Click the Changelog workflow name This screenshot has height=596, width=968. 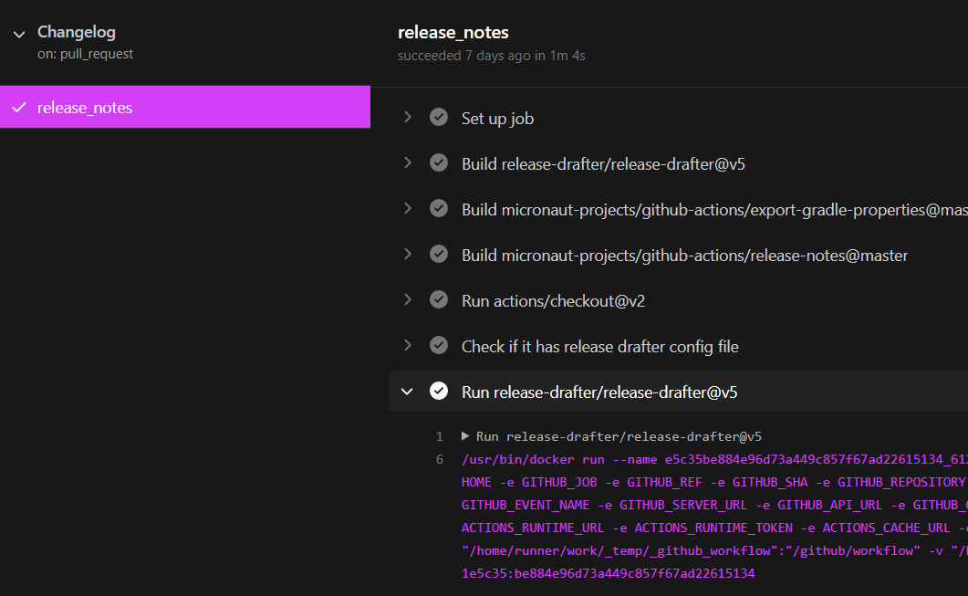[x=77, y=32]
